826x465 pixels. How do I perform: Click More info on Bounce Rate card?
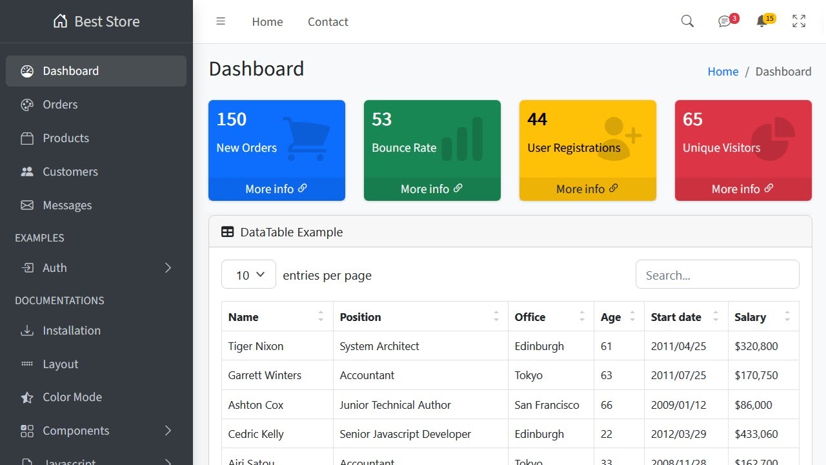pyautogui.click(x=432, y=189)
